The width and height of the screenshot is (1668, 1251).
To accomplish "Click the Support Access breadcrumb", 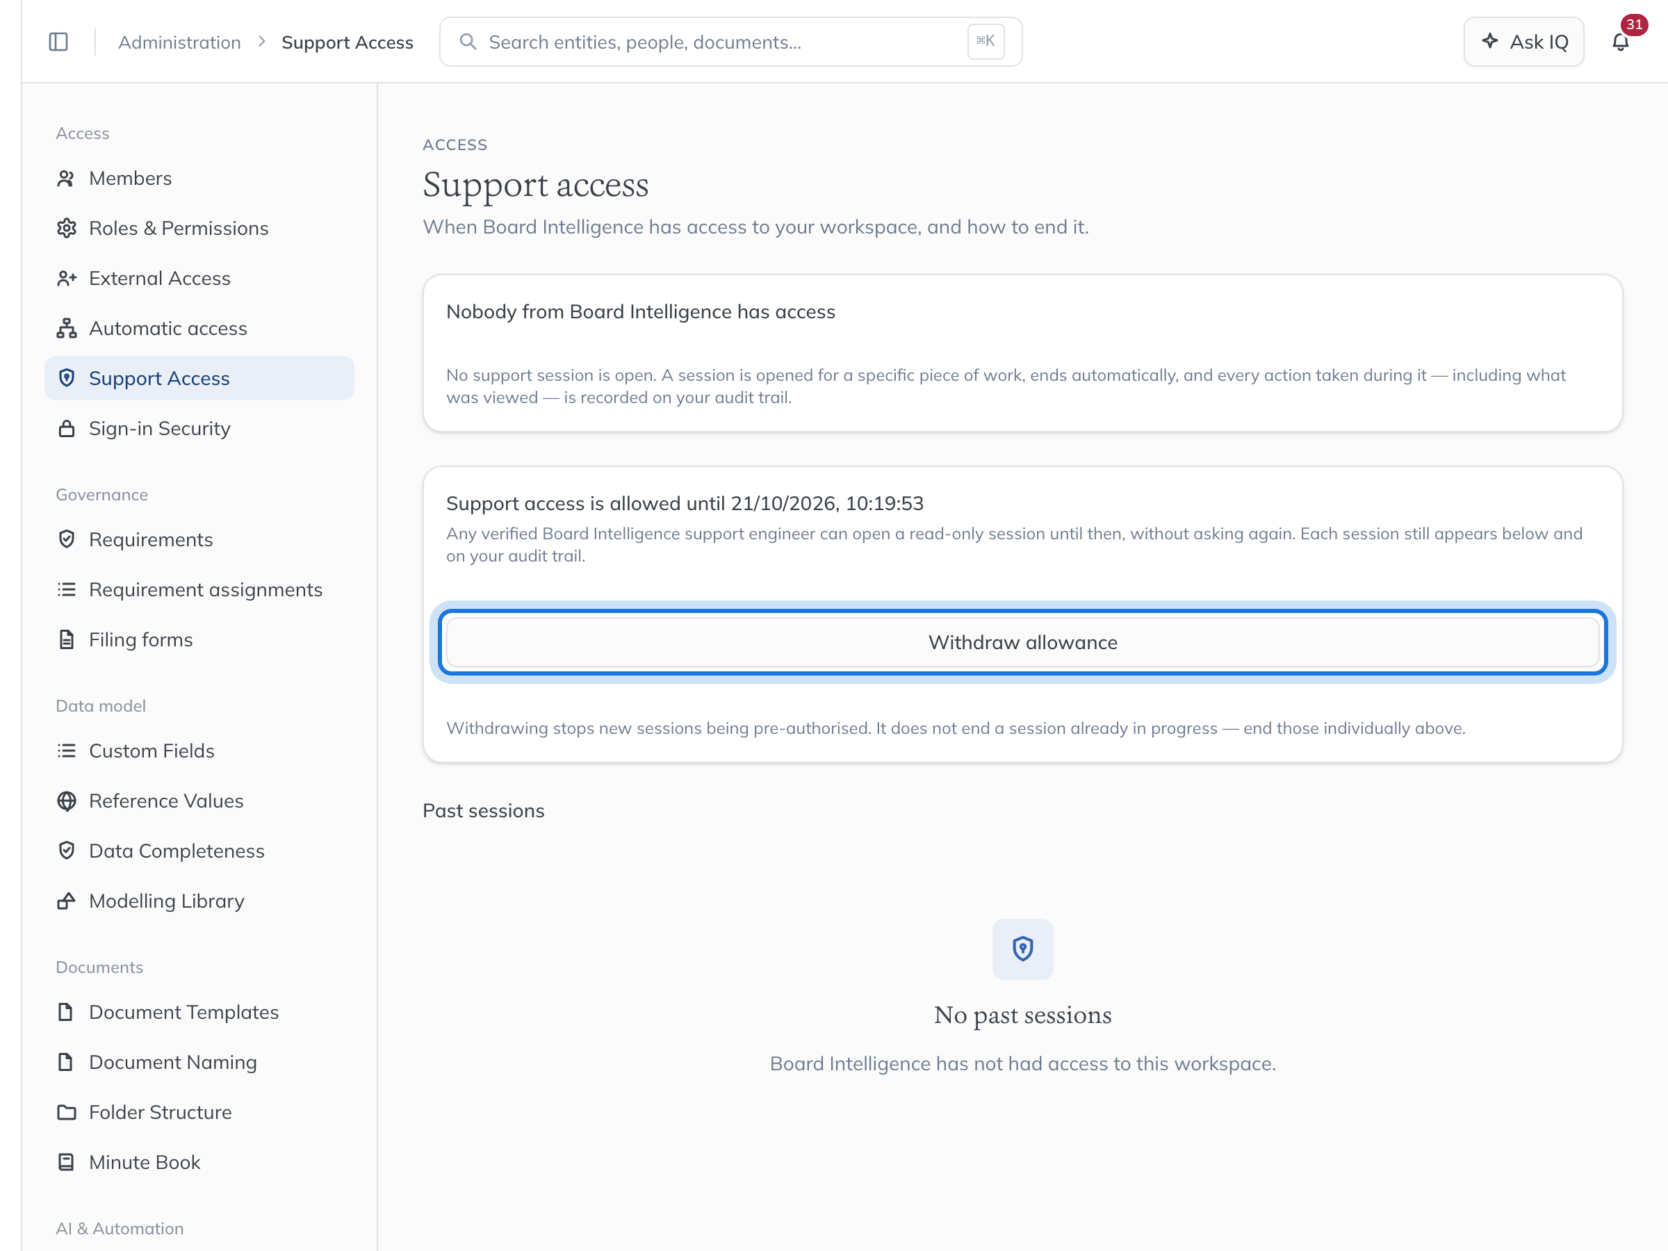I will click(x=347, y=42).
